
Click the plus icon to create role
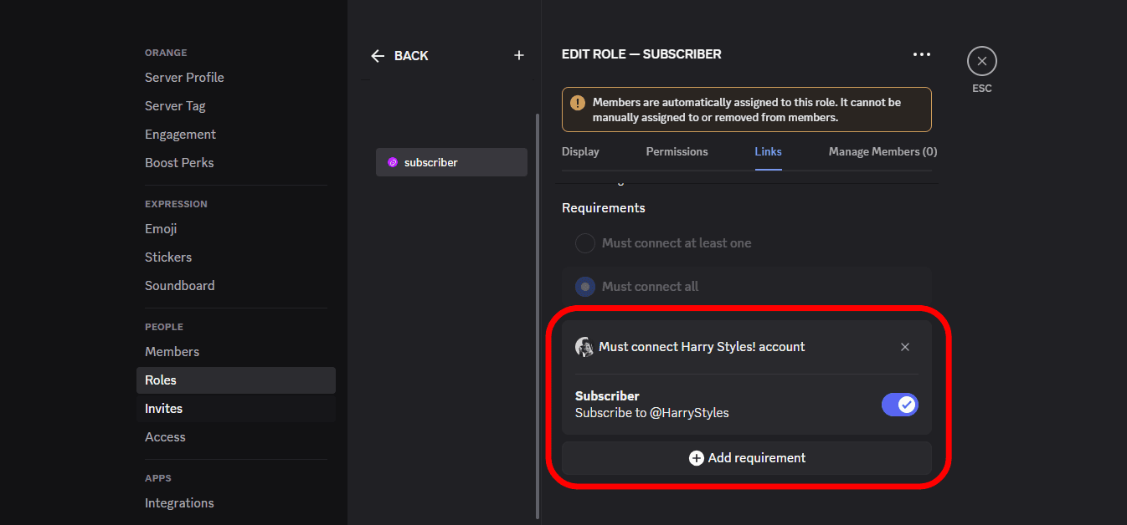point(519,55)
